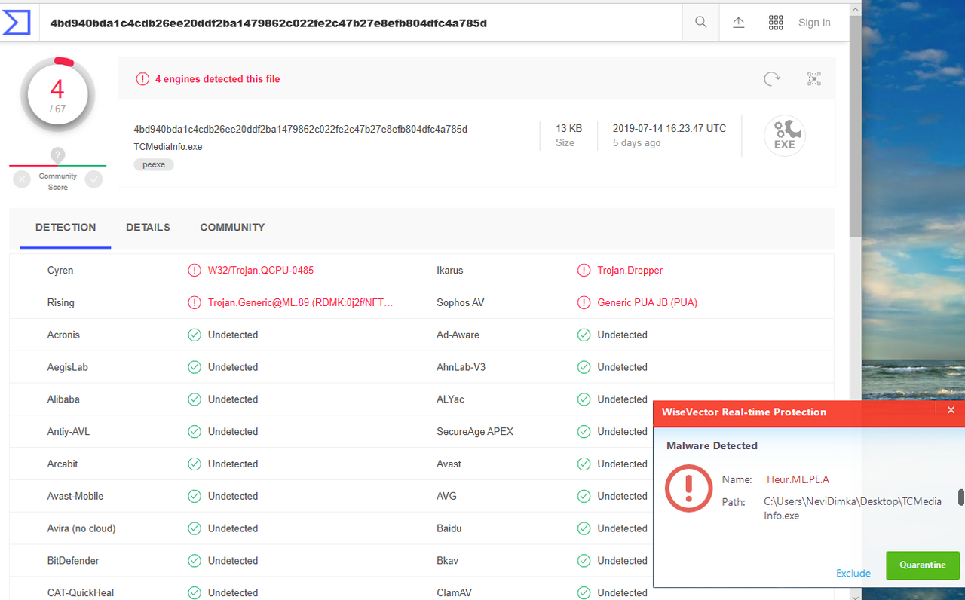Click Rising Trojan.Generic@ML.89 result

(301, 302)
